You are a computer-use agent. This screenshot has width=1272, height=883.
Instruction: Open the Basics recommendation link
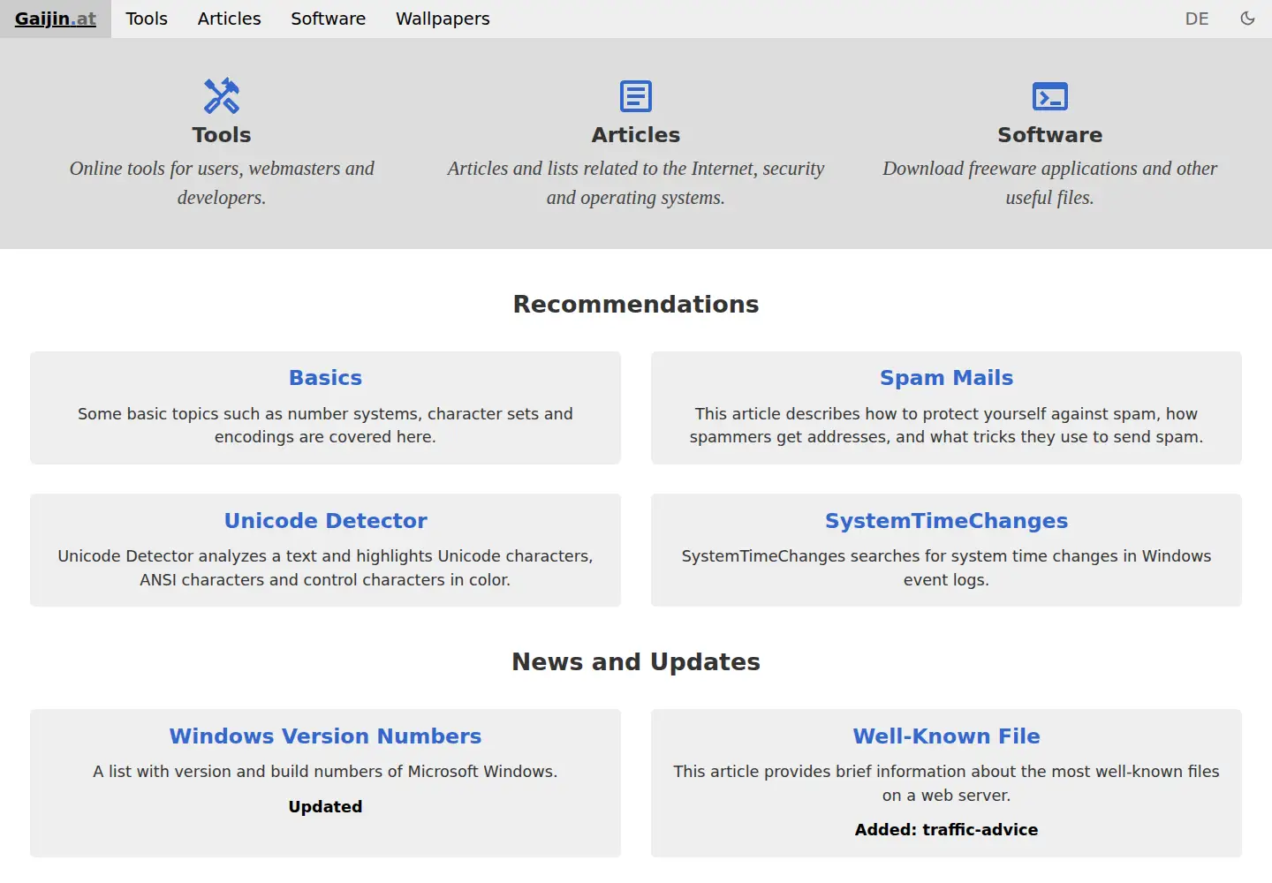click(325, 378)
